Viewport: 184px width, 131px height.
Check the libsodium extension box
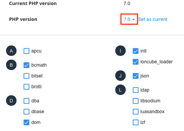click(135, 101)
